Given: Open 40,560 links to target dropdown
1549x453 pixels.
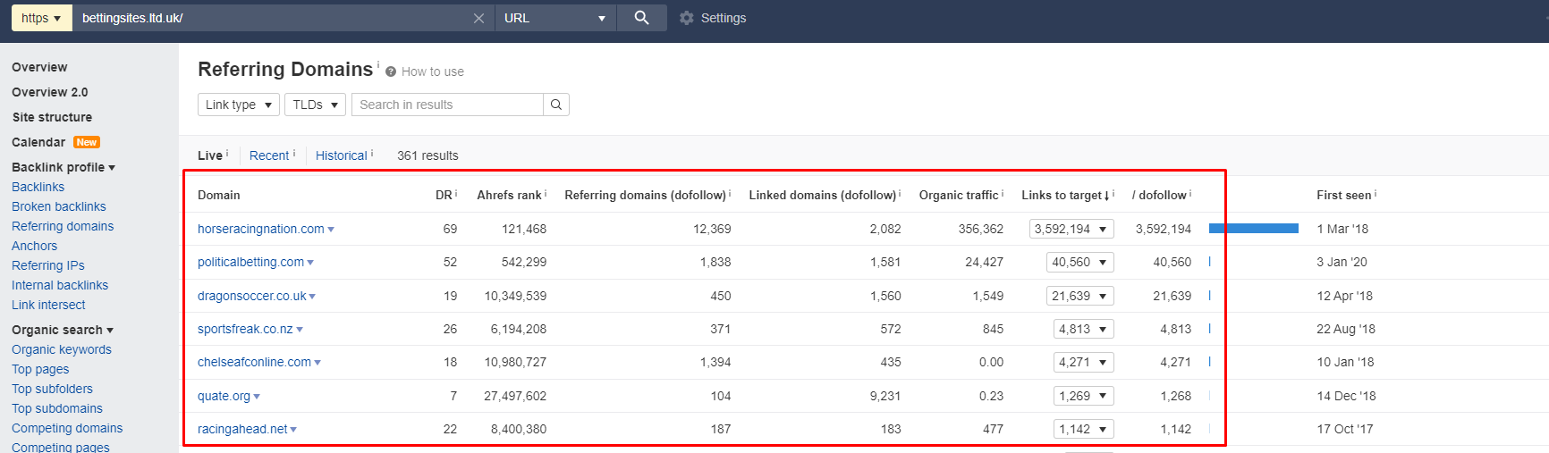Looking at the screenshot, I should (1080, 262).
